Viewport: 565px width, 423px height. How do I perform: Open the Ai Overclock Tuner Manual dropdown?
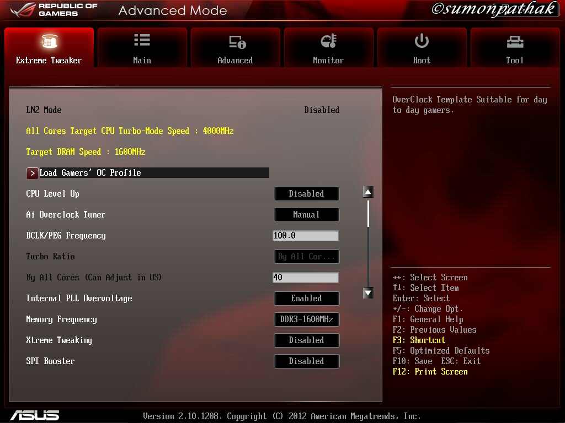pos(306,215)
